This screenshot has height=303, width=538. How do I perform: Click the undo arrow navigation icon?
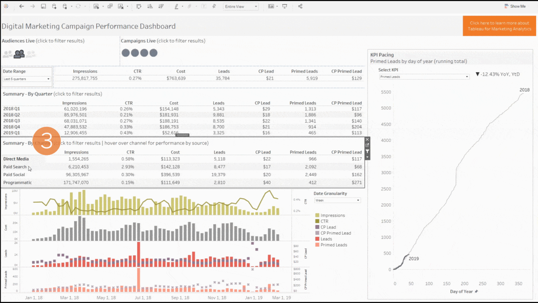(21, 6)
